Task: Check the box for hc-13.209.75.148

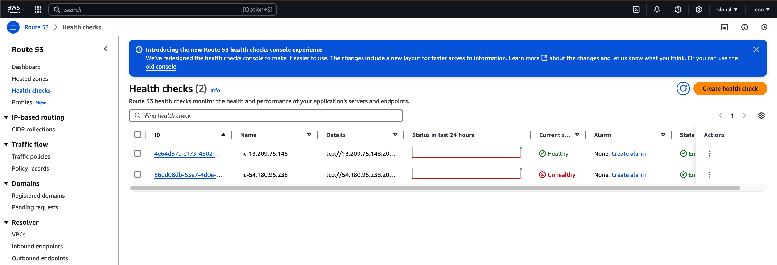Action: [138, 153]
